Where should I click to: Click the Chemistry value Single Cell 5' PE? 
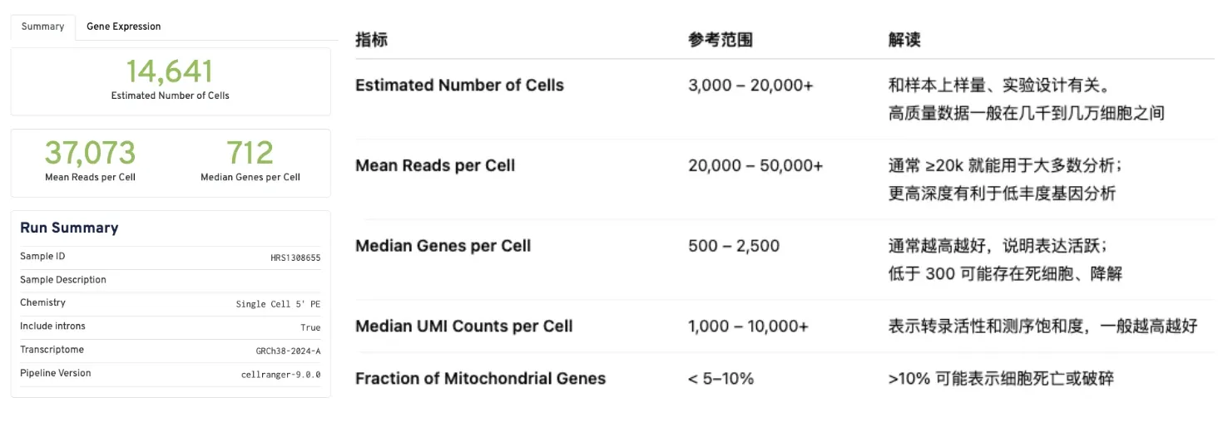(x=278, y=304)
